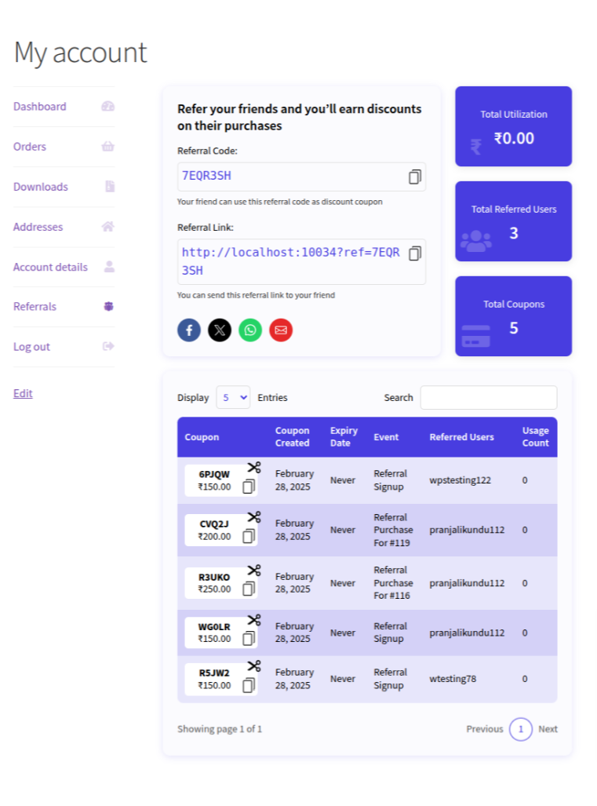Focus the coupon Search field
Screen dimensions: 597x806
click(489, 397)
